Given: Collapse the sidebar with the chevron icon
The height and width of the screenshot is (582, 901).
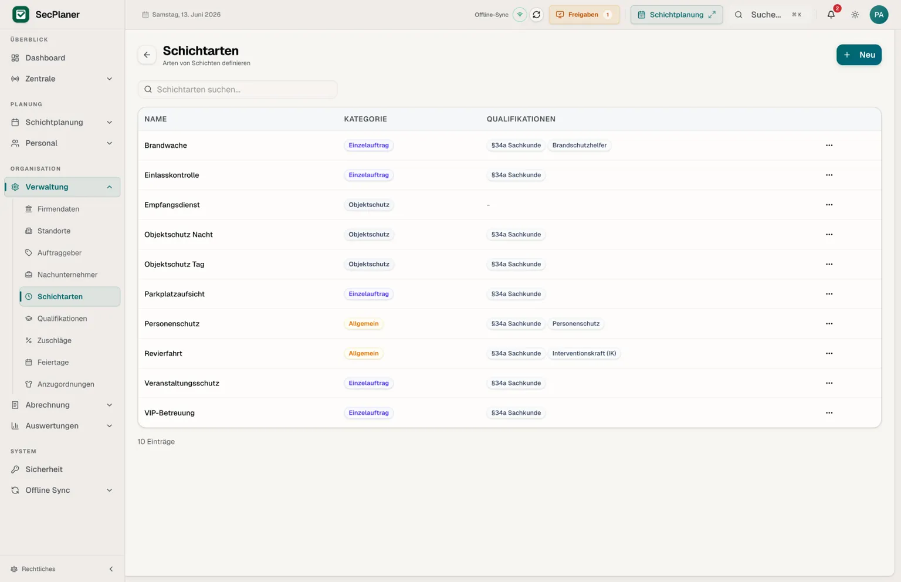Looking at the screenshot, I should (111, 569).
